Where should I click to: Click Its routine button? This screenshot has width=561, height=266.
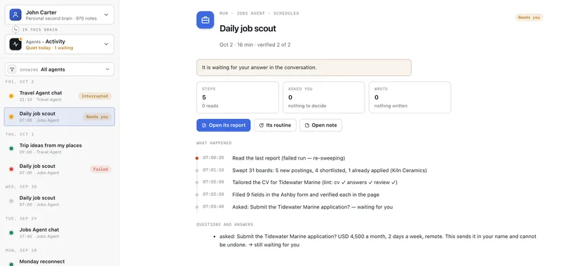pos(275,125)
